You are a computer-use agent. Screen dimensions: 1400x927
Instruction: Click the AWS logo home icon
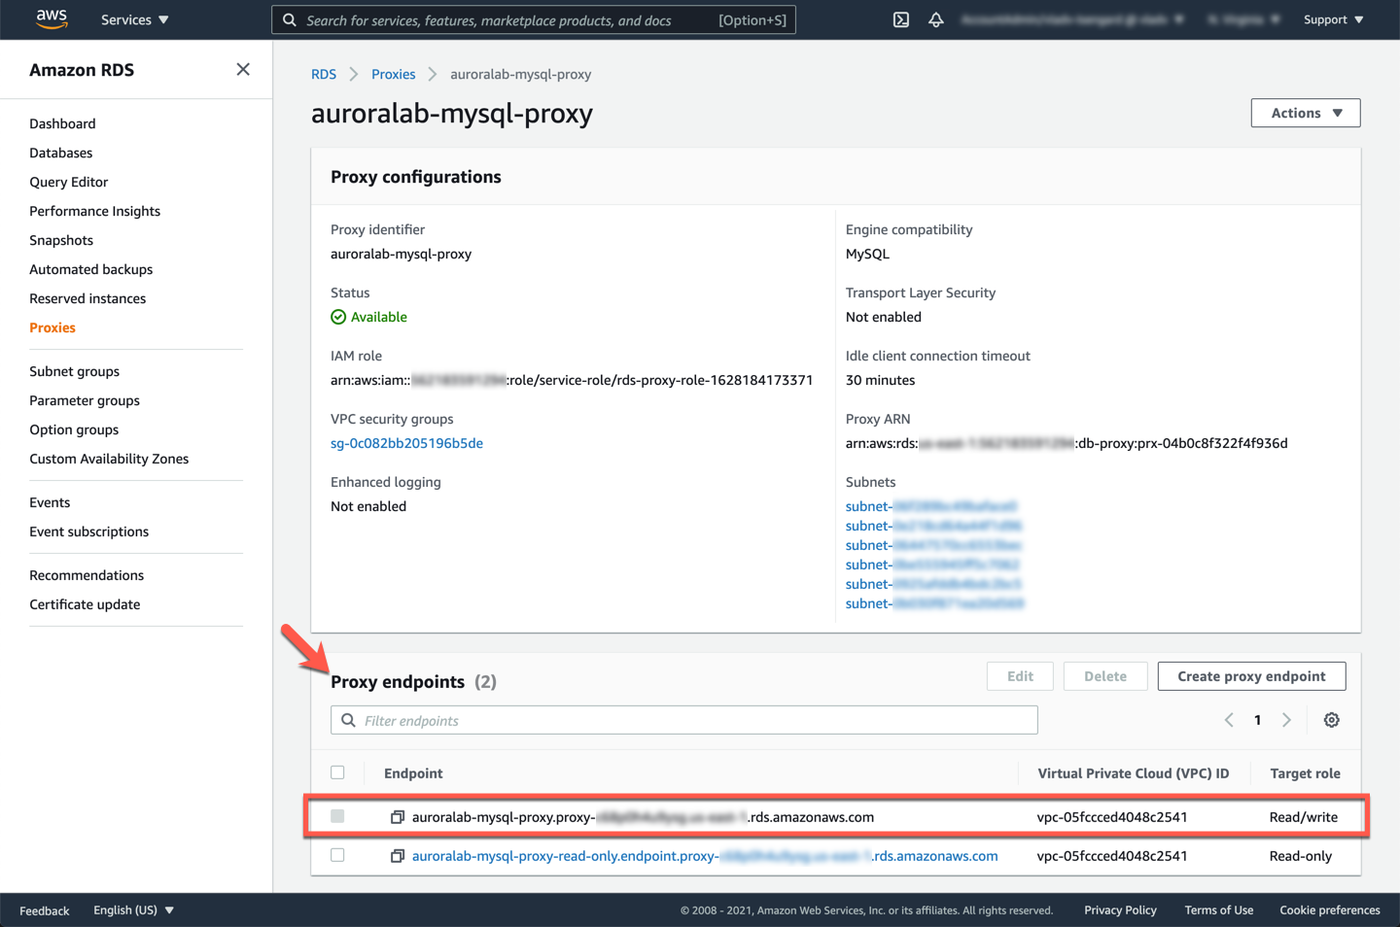pos(52,19)
